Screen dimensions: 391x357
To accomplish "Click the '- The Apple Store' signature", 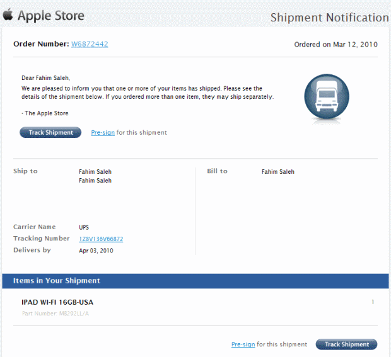I will click(x=45, y=113).
